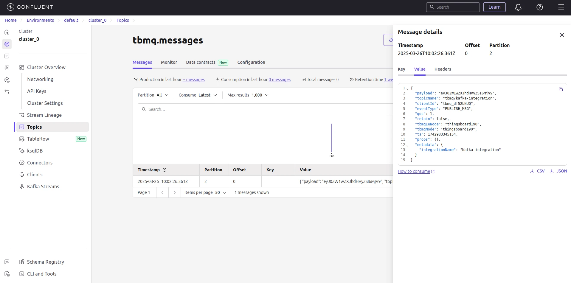This screenshot has width=571, height=283.
Task: Click Environments breadcrumb
Action: tap(40, 20)
